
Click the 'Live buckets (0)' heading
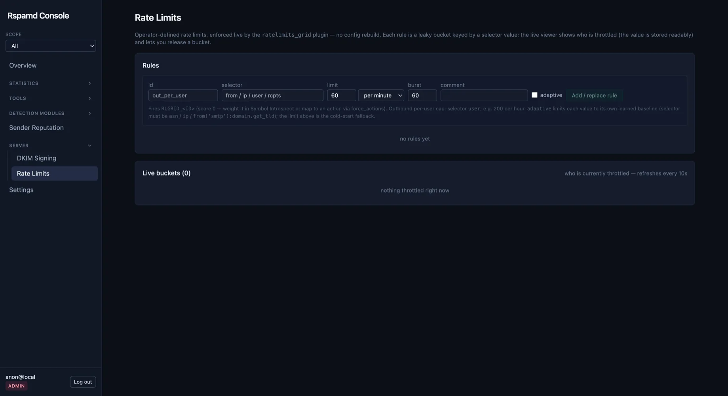(167, 173)
